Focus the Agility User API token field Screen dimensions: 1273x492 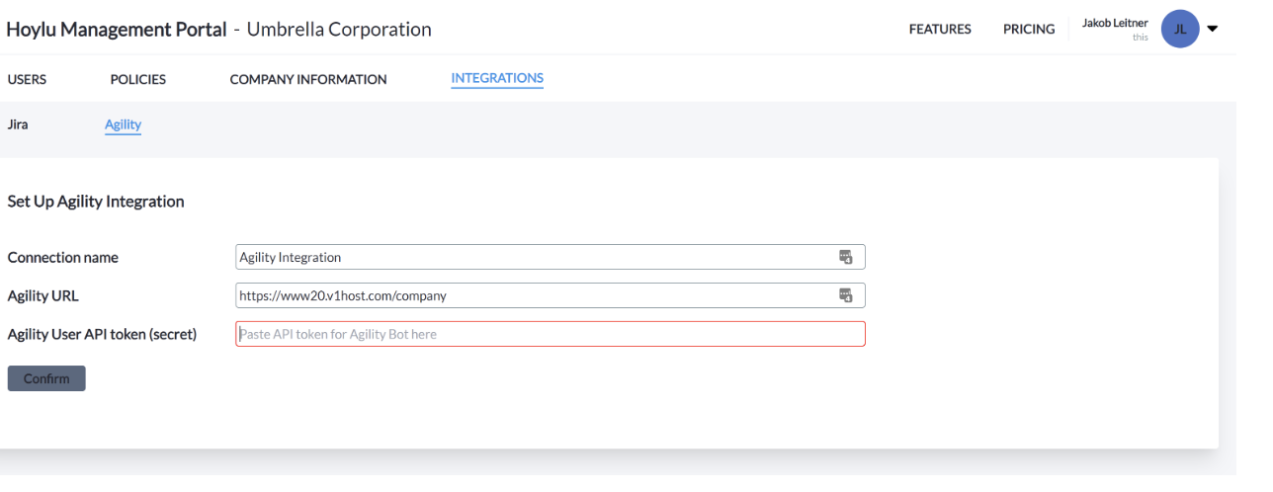tap(551, 334)
